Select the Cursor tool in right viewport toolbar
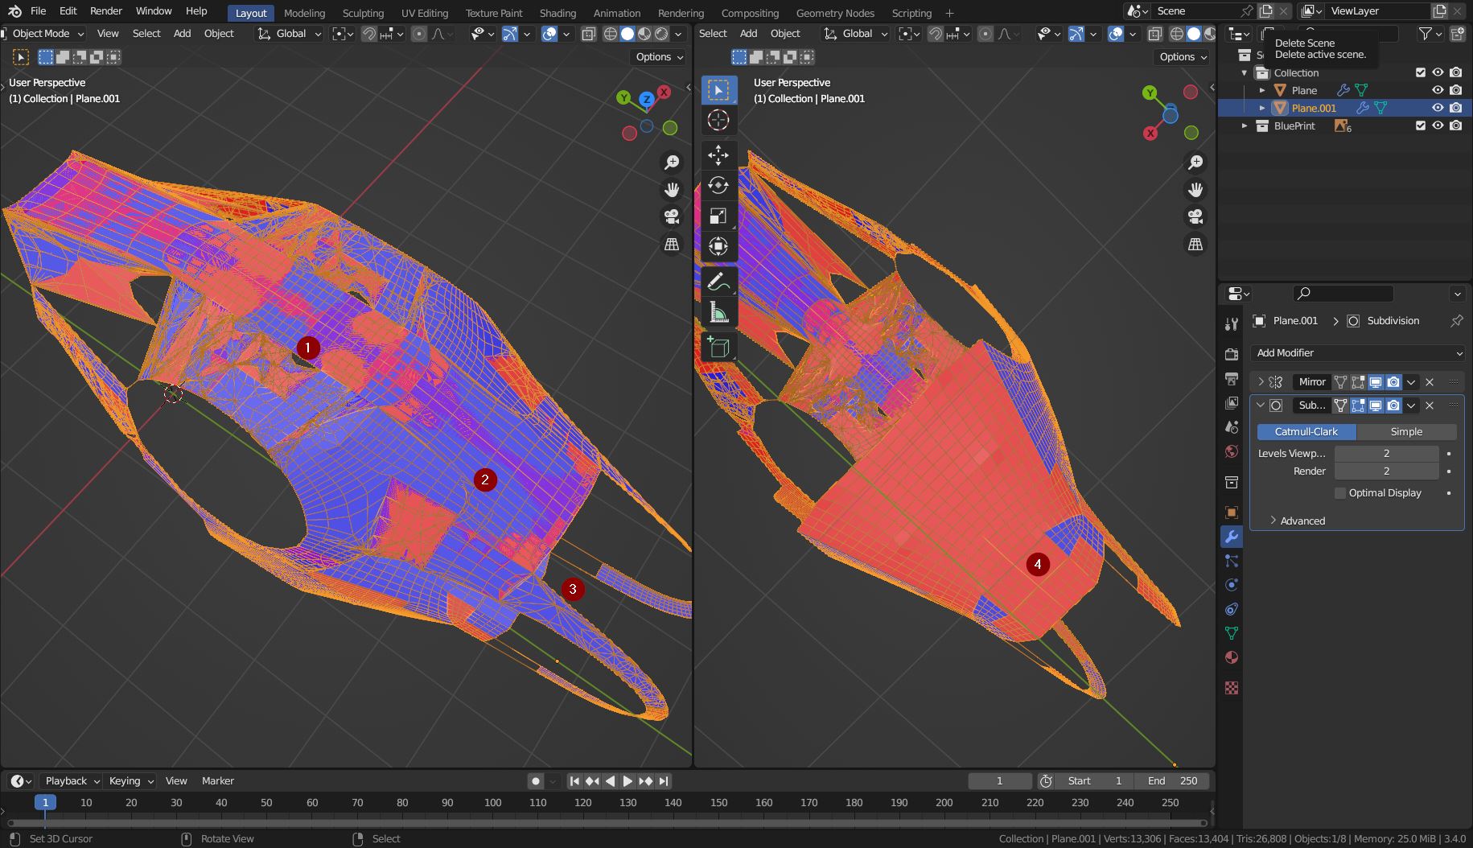The height and width of the screenshot is (848, 1473). [x=718, y=120]
